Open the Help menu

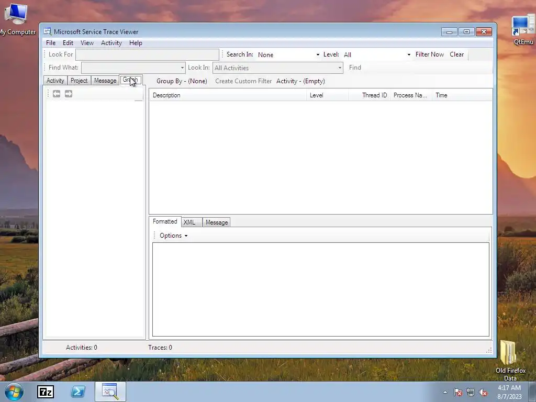click(136, 43)
